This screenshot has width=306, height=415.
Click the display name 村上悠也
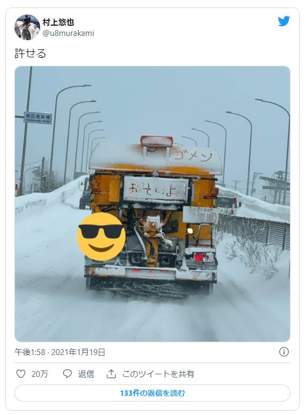tap(58, 22)
